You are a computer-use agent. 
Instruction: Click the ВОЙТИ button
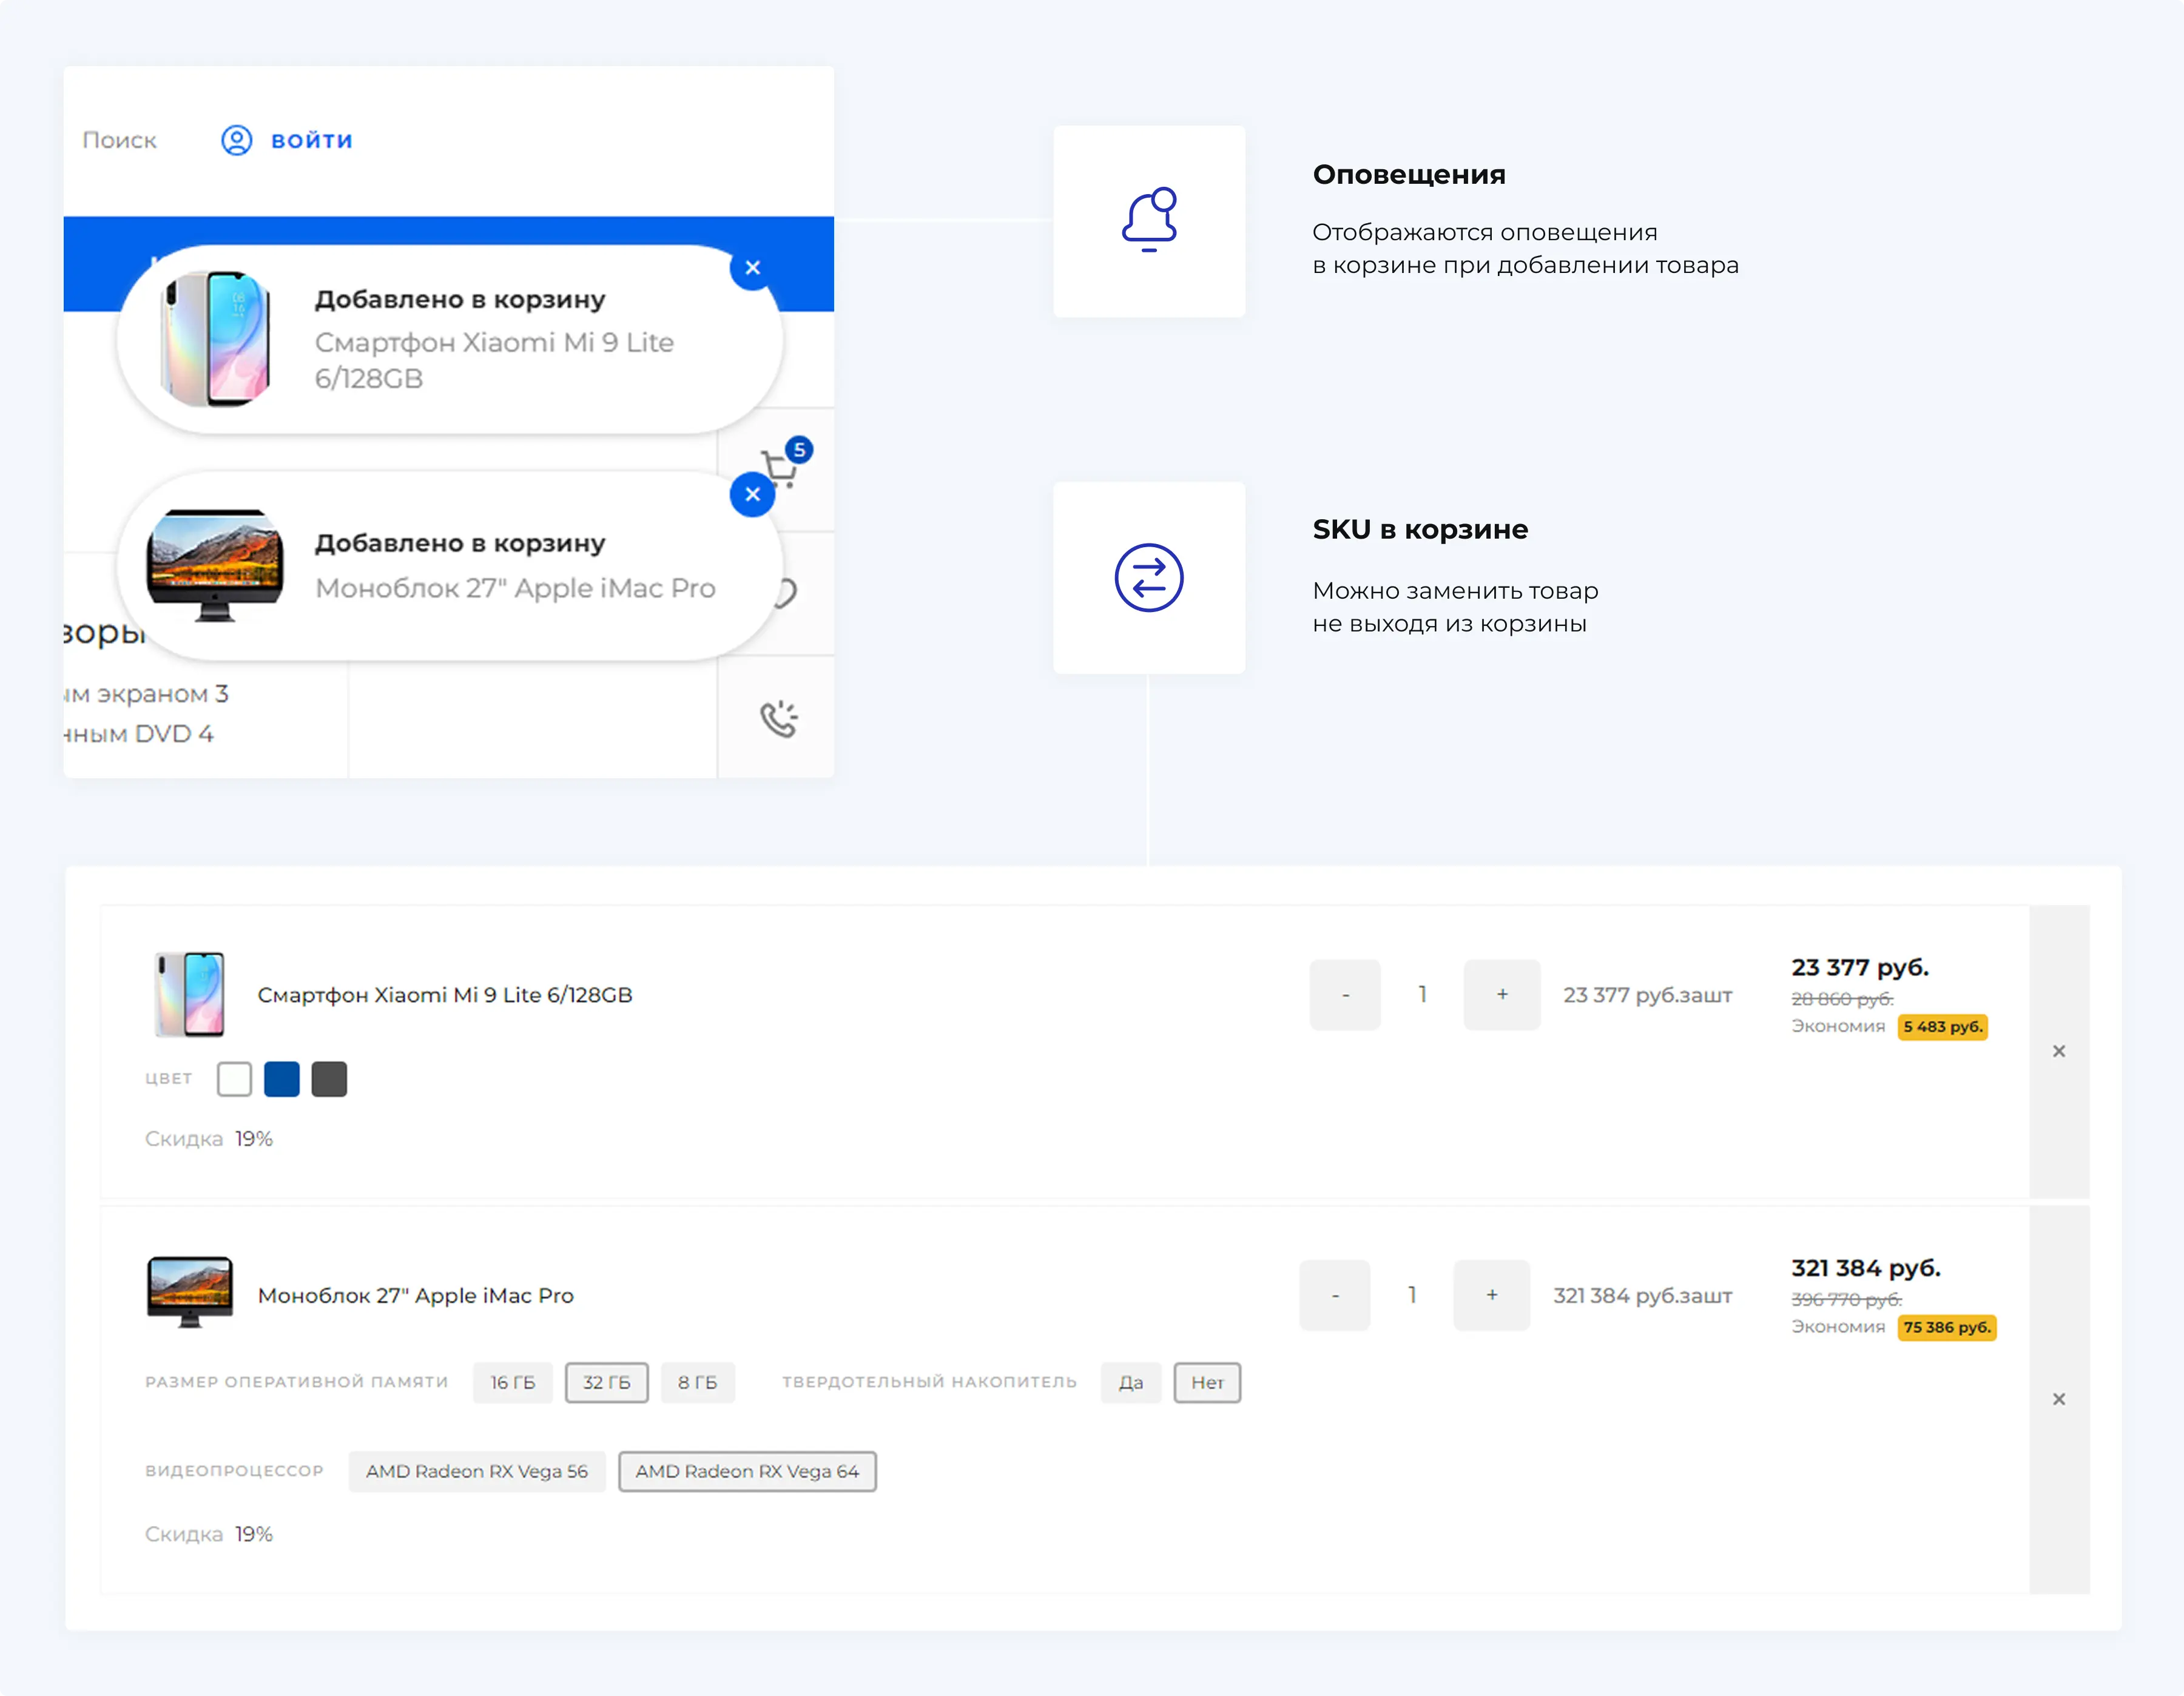310,140
